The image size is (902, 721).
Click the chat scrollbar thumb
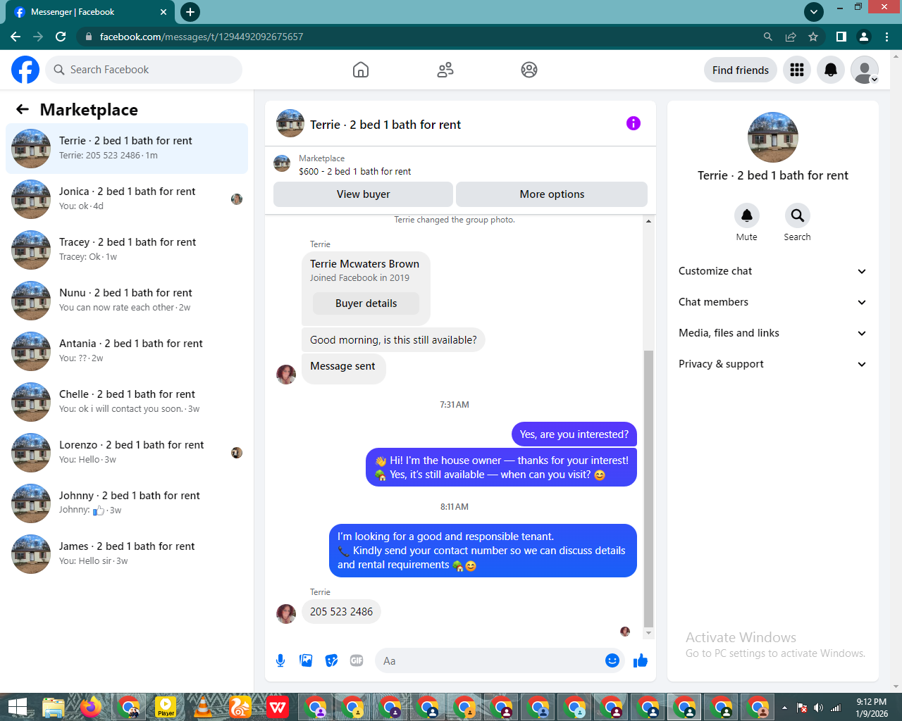(x=649, y=489)
